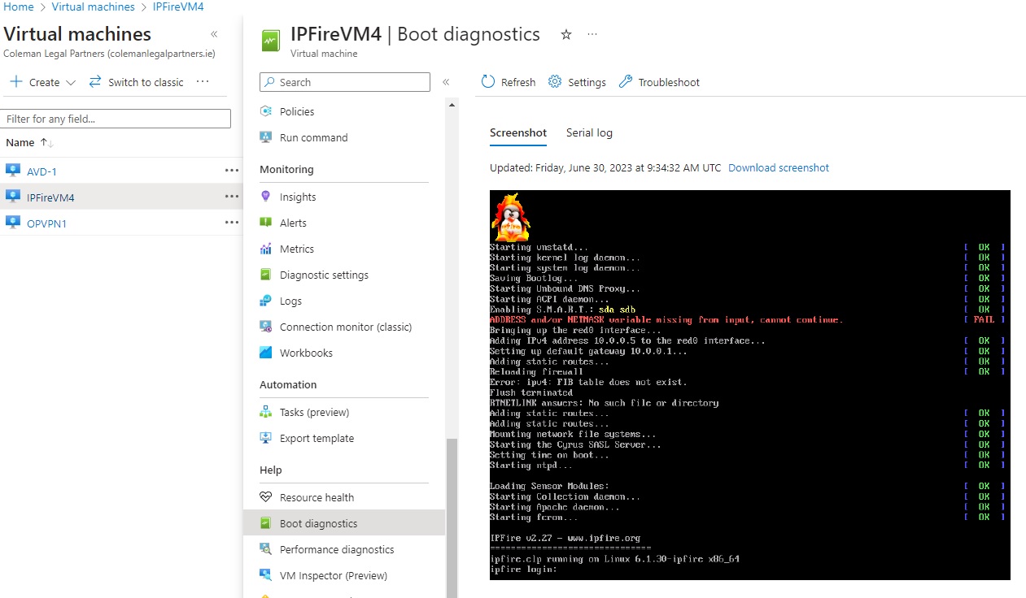The height and width of the screenshot is (598, 1026).
Task: Click IPFireVM4 breadcrumb link
Action: [x=178, y=6]
